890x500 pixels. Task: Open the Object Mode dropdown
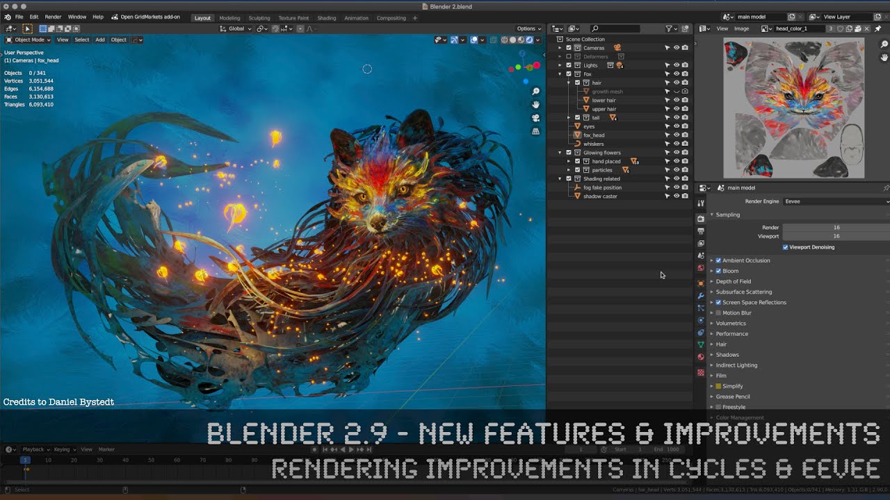[29, 40]
